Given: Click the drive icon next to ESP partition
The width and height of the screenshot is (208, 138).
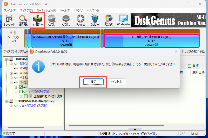Looking at the screenshot, I should [16, 64].
